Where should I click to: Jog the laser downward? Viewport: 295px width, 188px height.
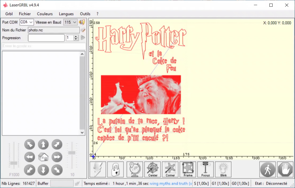(43, 170)
